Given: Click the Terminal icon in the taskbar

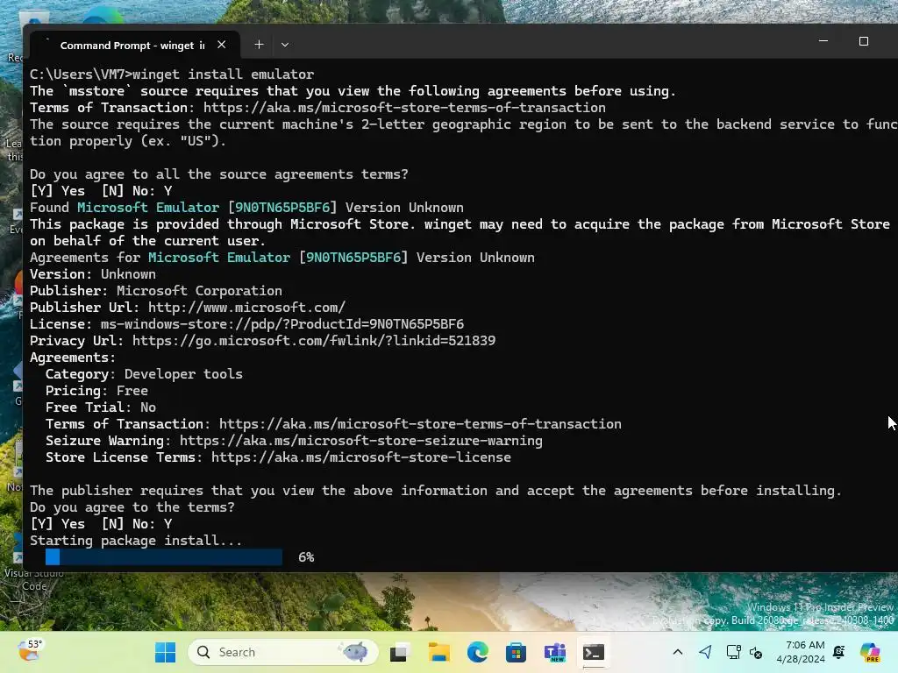Looking at the screenshot, I should tap(594, 652).
